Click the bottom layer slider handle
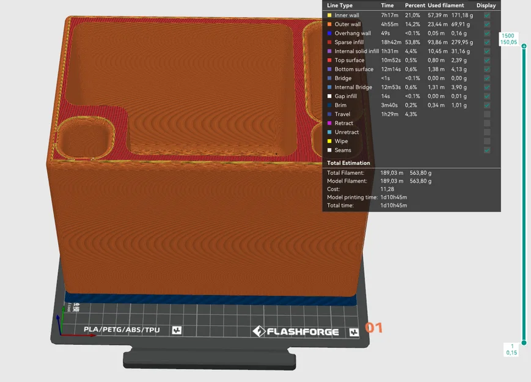 tap(524, 342)
